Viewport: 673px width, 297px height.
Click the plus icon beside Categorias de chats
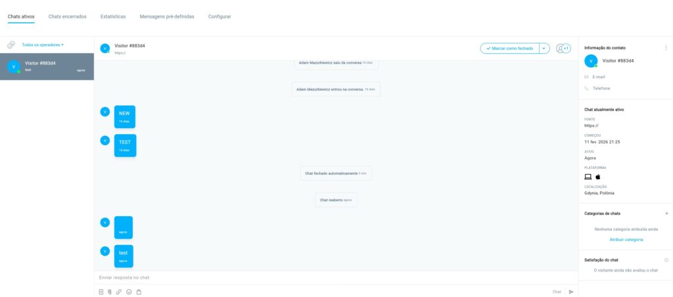(x=666, y=214)
